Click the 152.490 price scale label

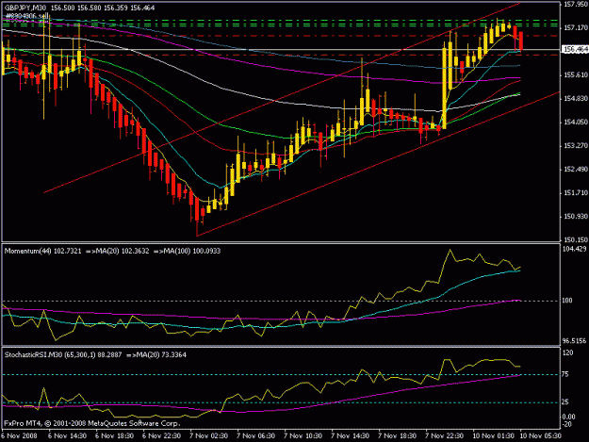tap(576, 170)
